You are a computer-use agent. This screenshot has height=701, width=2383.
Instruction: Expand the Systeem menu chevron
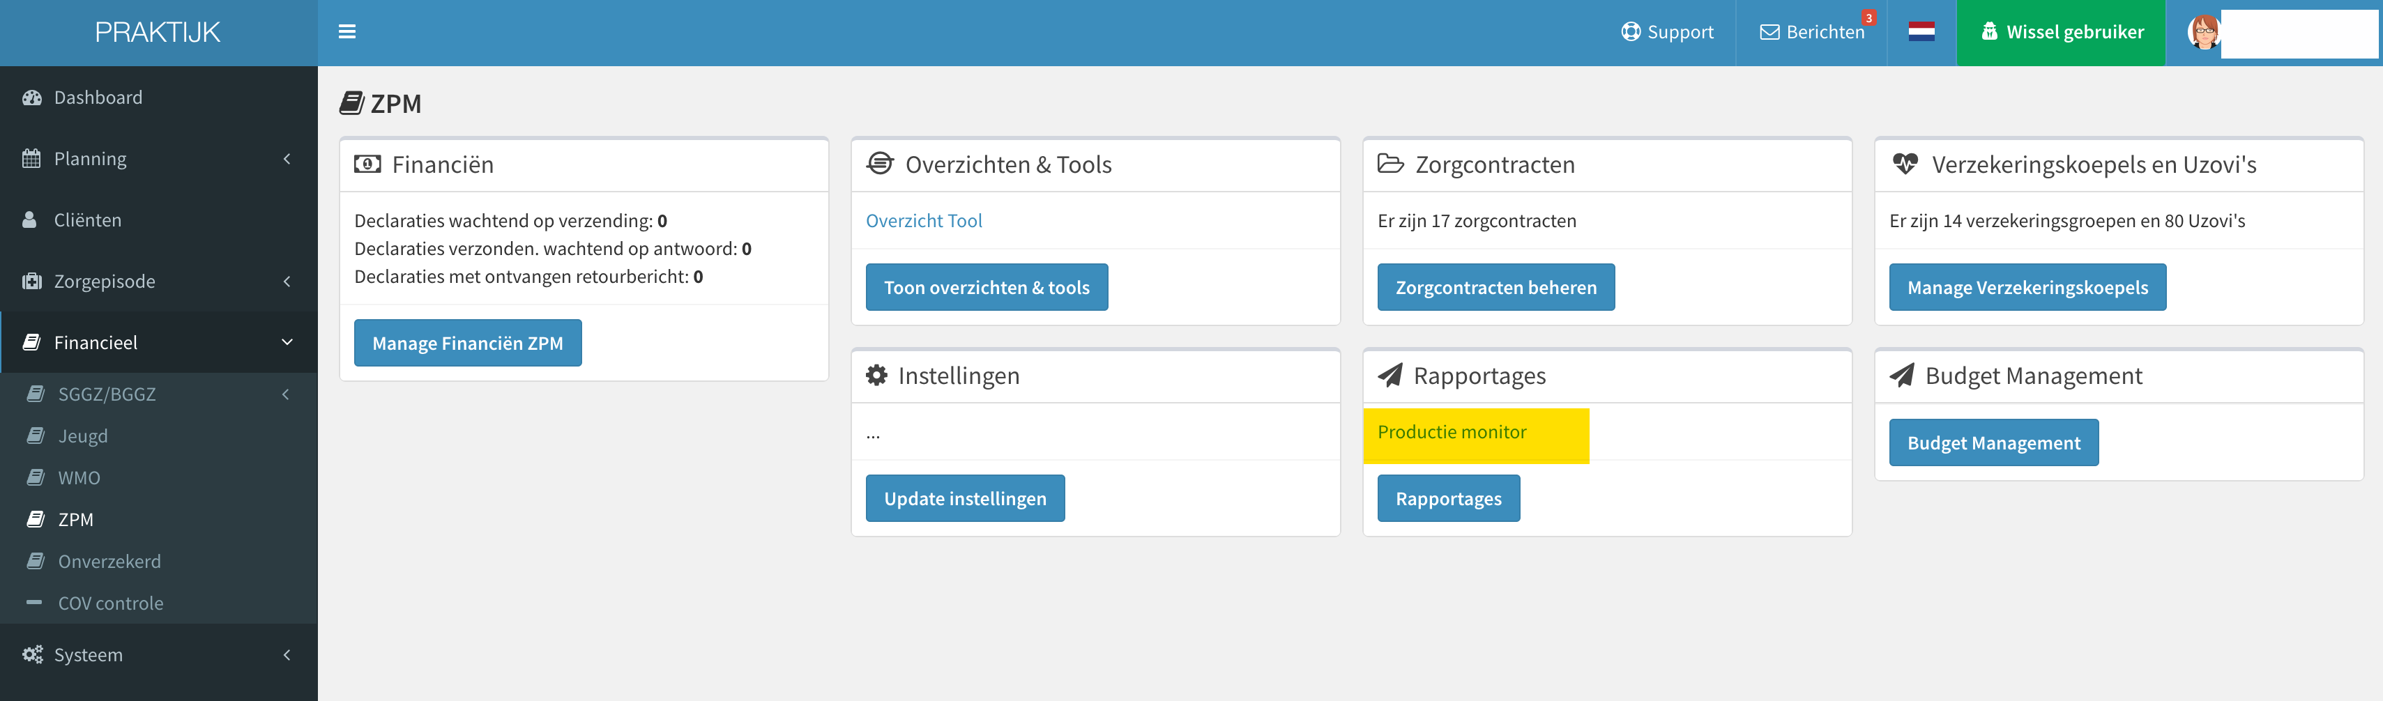[x=287, y=655]
